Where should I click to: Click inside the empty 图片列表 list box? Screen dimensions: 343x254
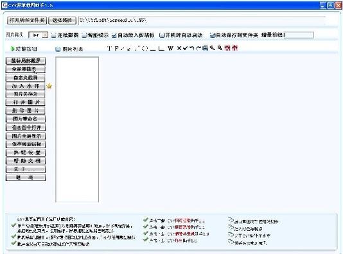(x=77, y=130)
